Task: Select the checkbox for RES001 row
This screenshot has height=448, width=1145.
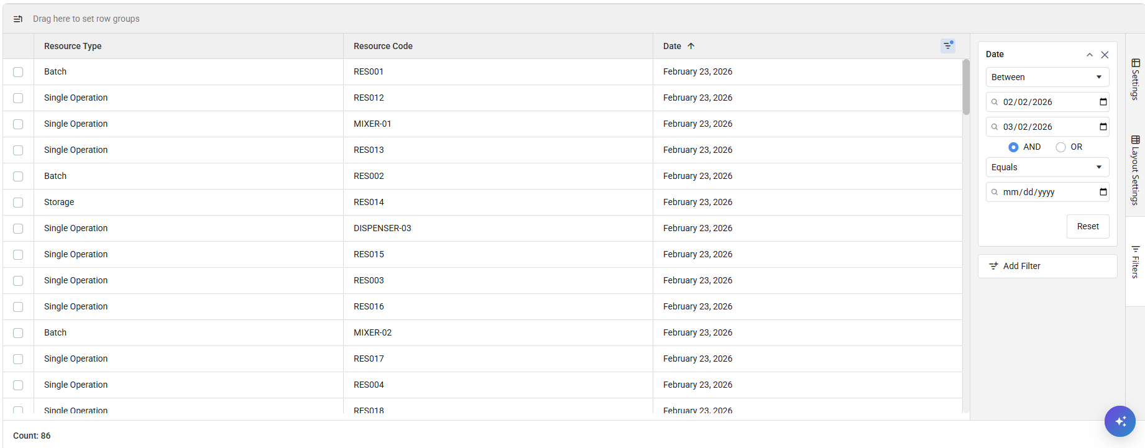Action: click(18, 72)
